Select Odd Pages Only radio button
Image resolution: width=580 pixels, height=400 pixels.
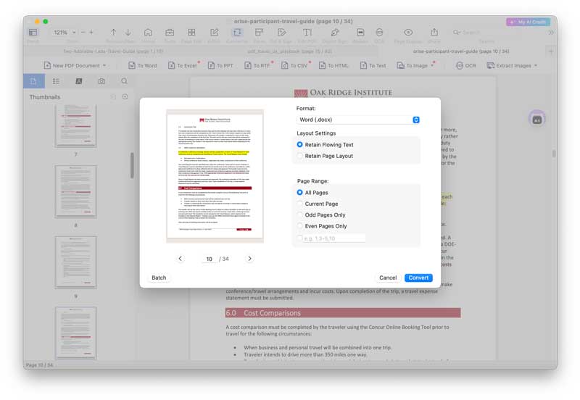click(x=300, y=215)
